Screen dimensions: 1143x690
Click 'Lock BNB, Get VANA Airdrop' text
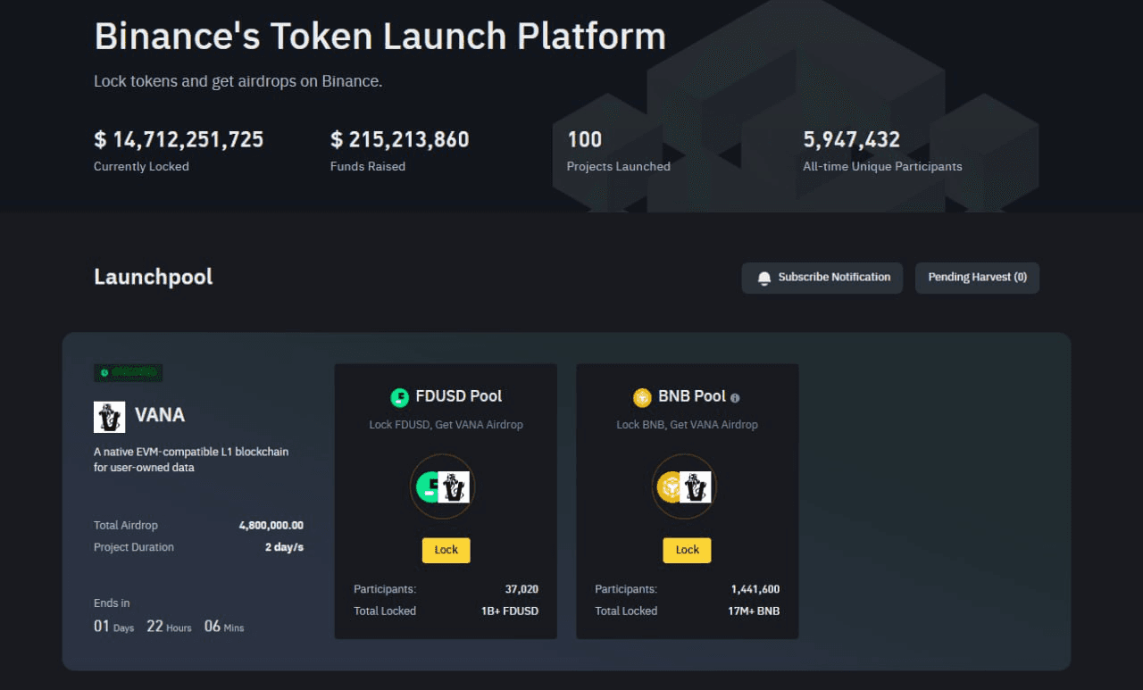[x=687, y=425]
